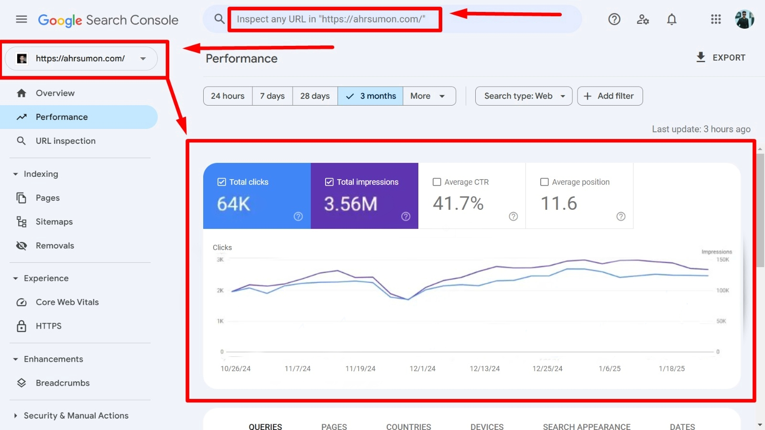This screenshot has width=765, height=430.
Task: Open Total clicks help icon
Action: [x=298, y=216]
